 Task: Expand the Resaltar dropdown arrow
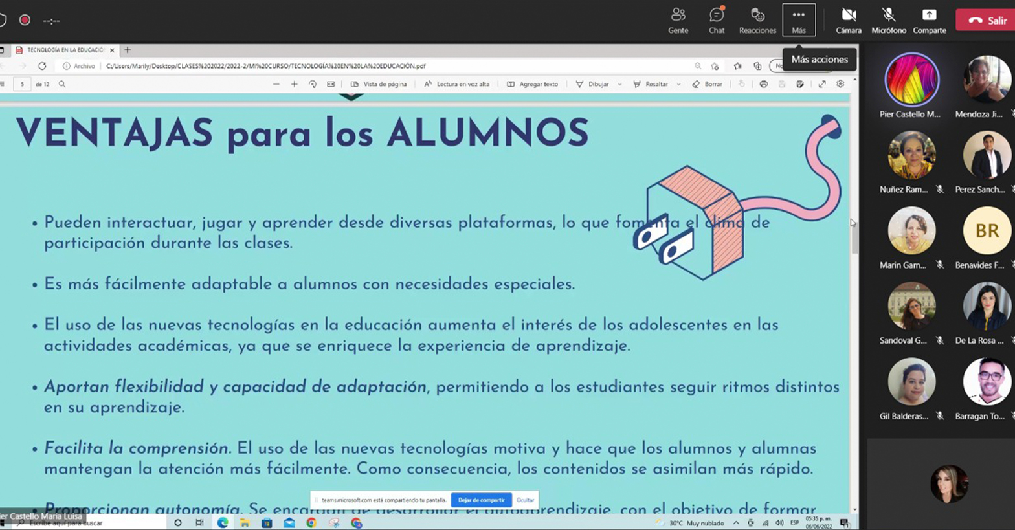pyautogui.click(x=678, y=84)
